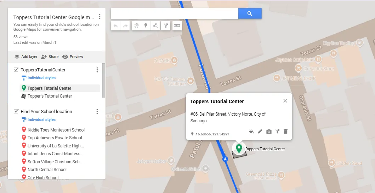Close the Toppers Tutorial Center info popup

(x=285, y=101)
